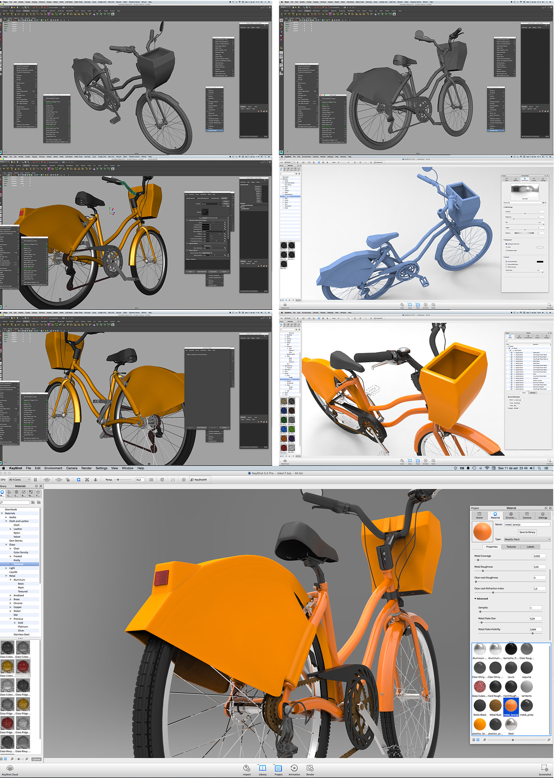The image size is (554, 778).
Task: Expand the Chrome subfolder
Action: (11, 603)
